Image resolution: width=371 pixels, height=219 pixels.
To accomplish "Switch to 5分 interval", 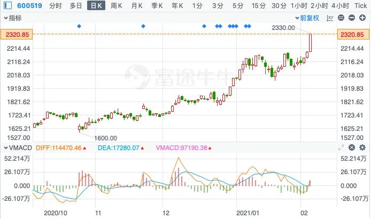I will (x=238, y=5).
